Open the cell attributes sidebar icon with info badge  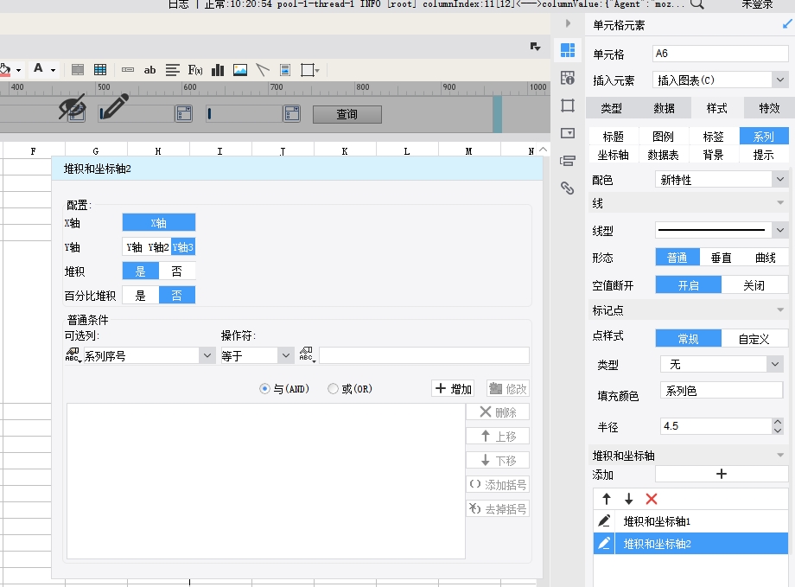[x=568, y=78]
